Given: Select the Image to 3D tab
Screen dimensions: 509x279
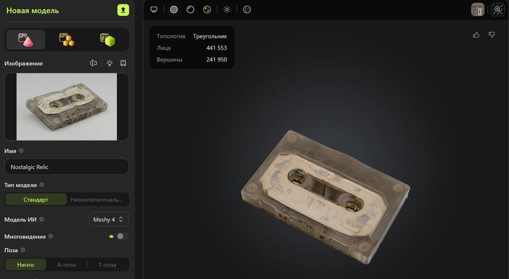Looking at the screenshot, I should coord(25,40).
